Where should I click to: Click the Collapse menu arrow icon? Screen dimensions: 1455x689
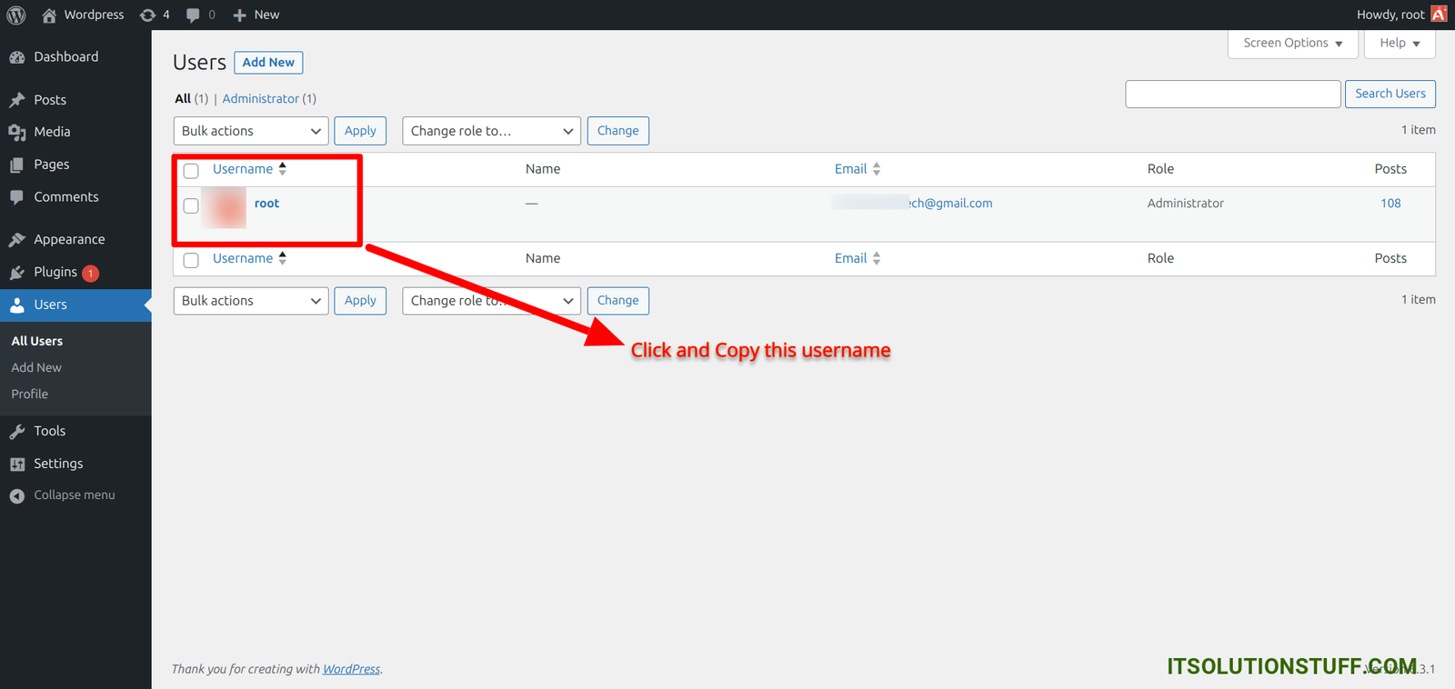click(x=16, y=495)
